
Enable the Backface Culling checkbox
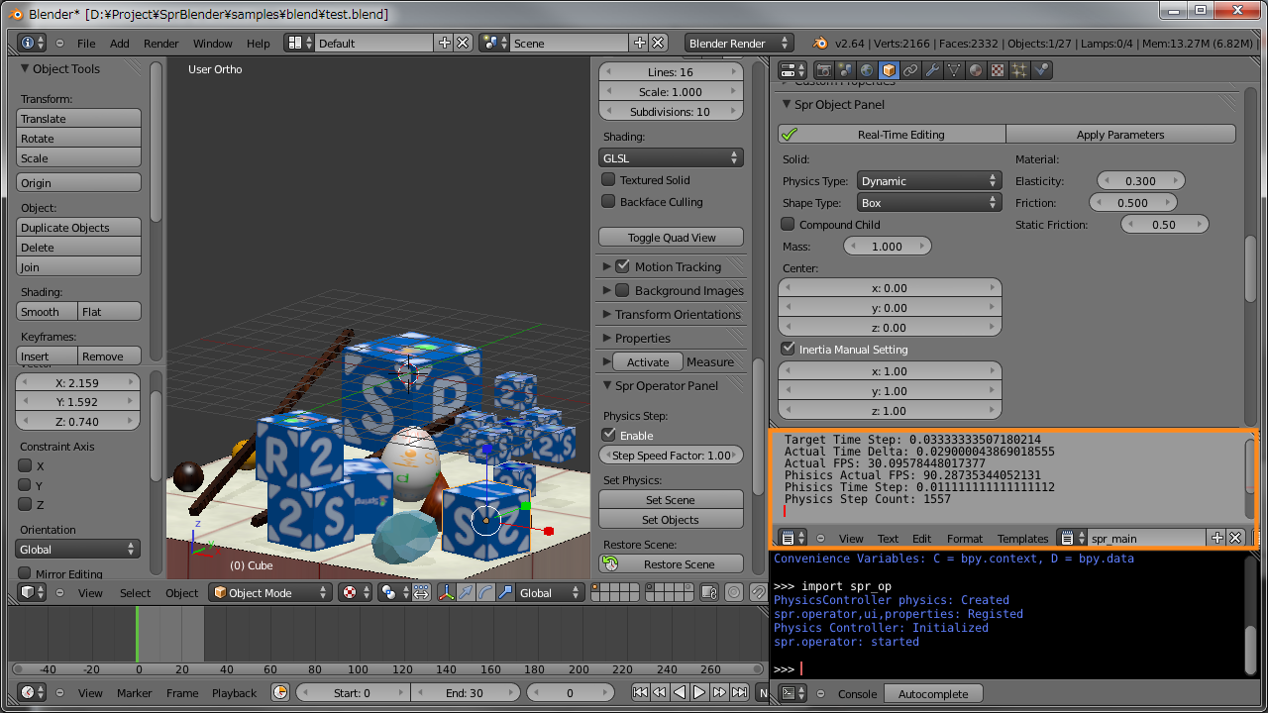click(x=609, y=201)
